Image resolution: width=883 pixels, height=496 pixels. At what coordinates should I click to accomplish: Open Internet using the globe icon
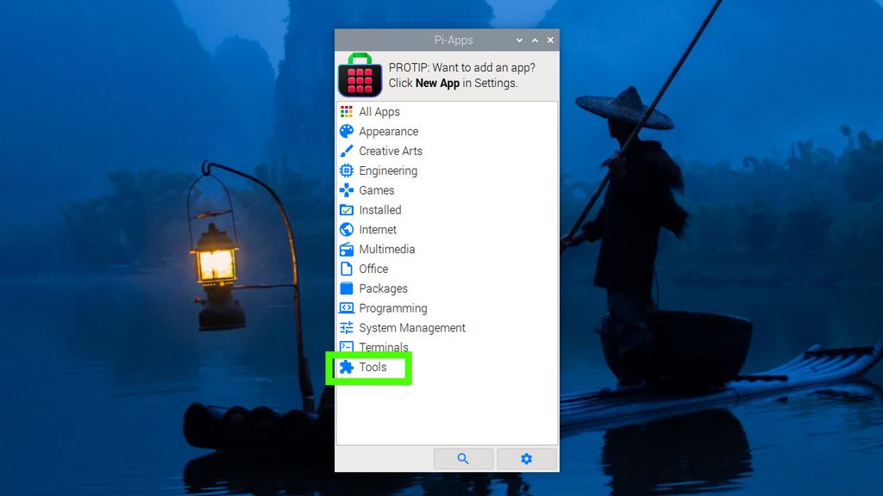click(346, 229)
